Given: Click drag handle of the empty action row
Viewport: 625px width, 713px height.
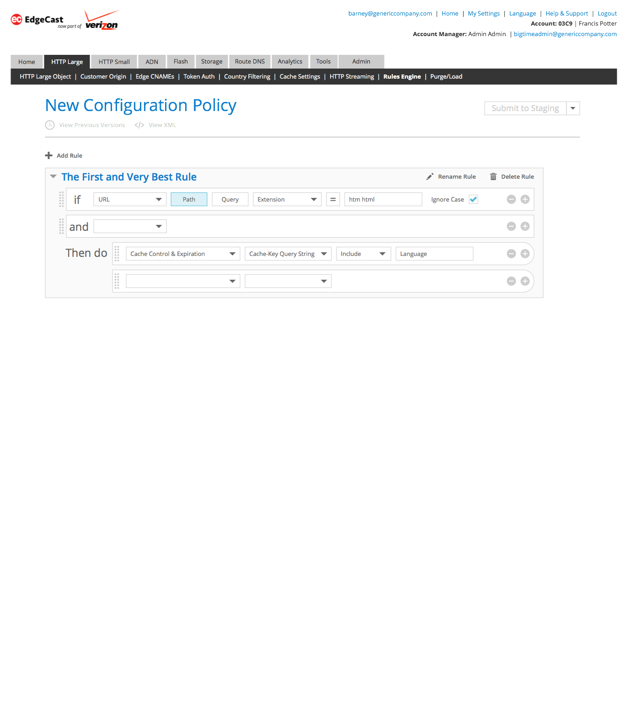Looking at the screenshot, I should click(117, 281).
